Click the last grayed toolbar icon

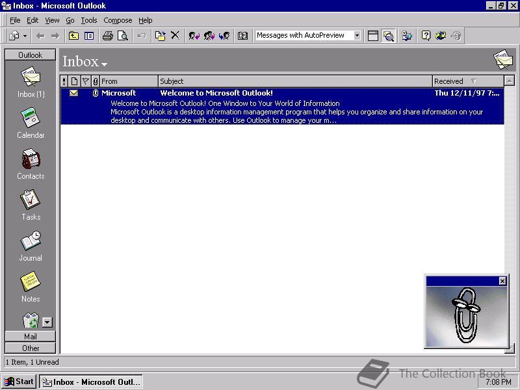[456, 36]
